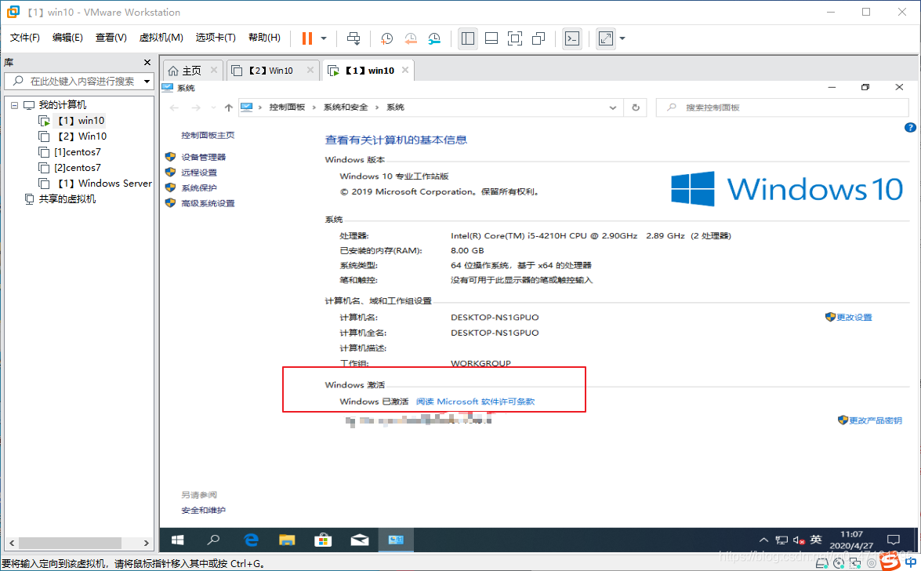Revert the virtual machine to its snapshot
The image size is (921, 571).
point(411,38)
